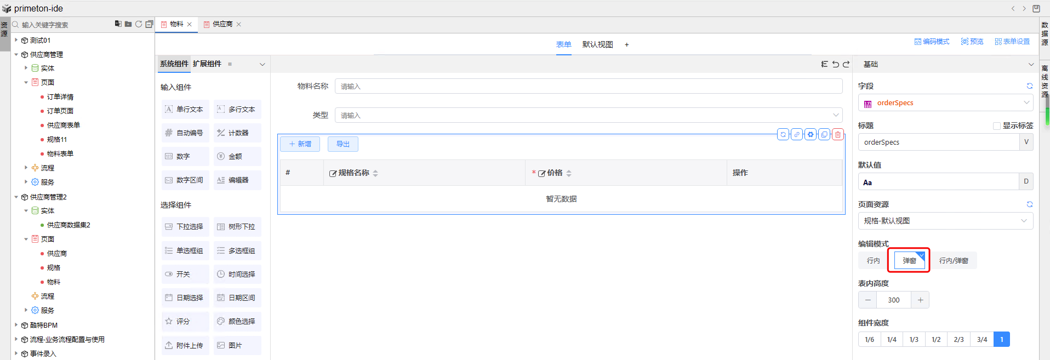Copy the selected table component
Viewport: 1050px width, 360px height.
(824, 134)
